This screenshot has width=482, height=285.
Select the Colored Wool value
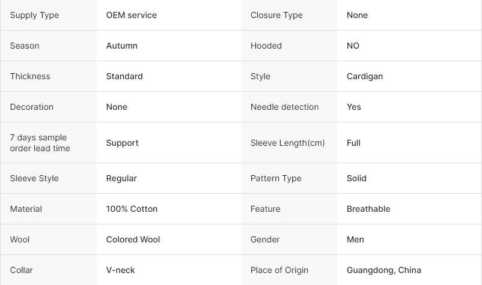coord(133,239)
